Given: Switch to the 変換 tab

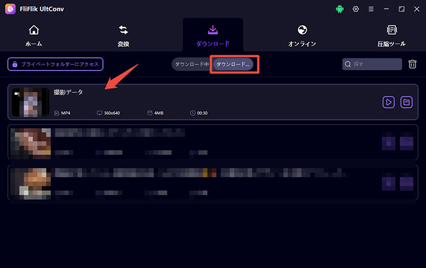Looking at the screenshot, I should (124, 35).
